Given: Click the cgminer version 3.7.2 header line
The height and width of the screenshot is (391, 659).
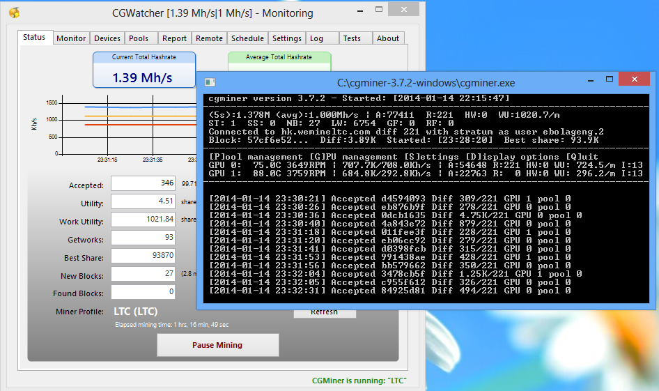Looking at the screenshot, I should pos(359,98).
